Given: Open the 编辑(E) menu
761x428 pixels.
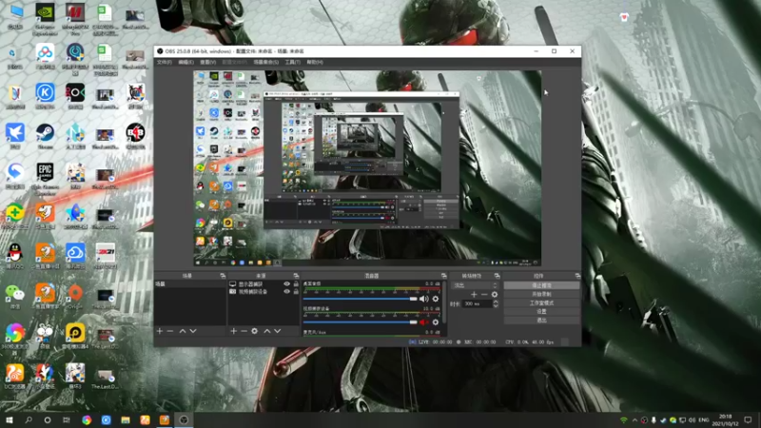Looking at the screenshot, I should click(x=185, y=62).
